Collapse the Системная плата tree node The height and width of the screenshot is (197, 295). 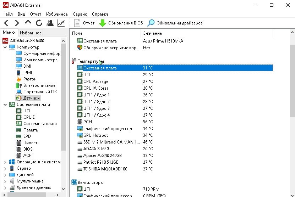pos(5,105)
